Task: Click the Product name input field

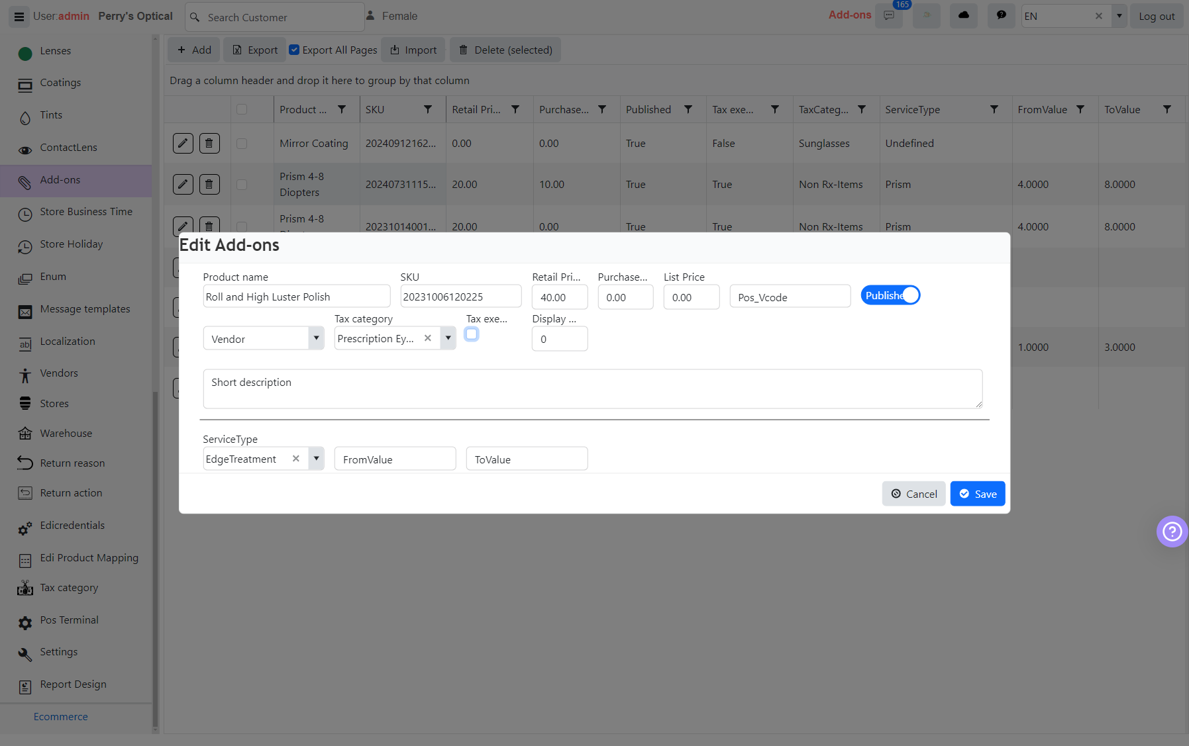Action: tap(297, 297)
